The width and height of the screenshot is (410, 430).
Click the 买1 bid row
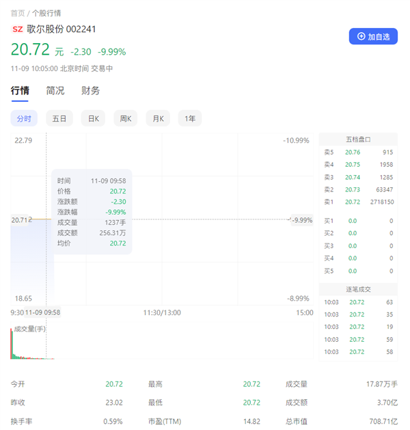(359, 221)
